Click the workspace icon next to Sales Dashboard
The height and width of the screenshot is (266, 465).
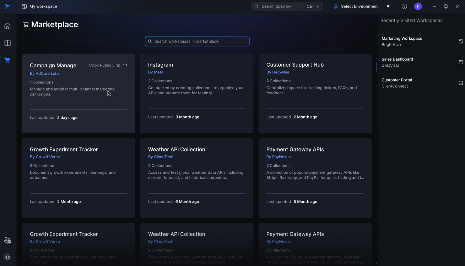point(461,62)
